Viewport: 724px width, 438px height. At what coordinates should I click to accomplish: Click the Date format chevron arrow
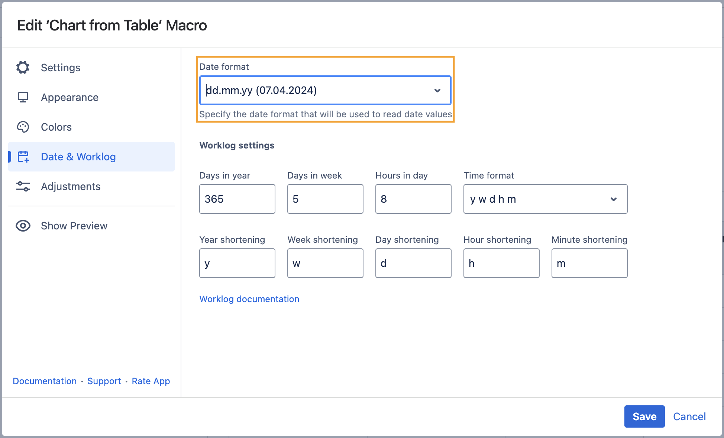point(437,90)
